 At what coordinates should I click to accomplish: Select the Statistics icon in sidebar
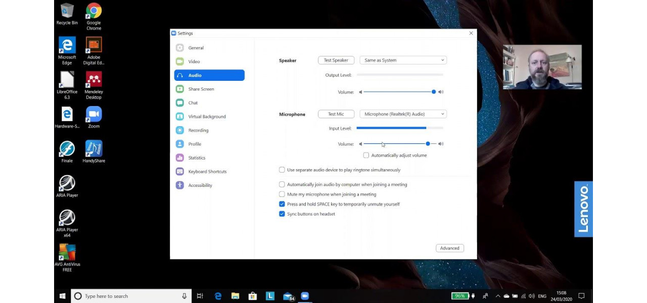point(179,158)
